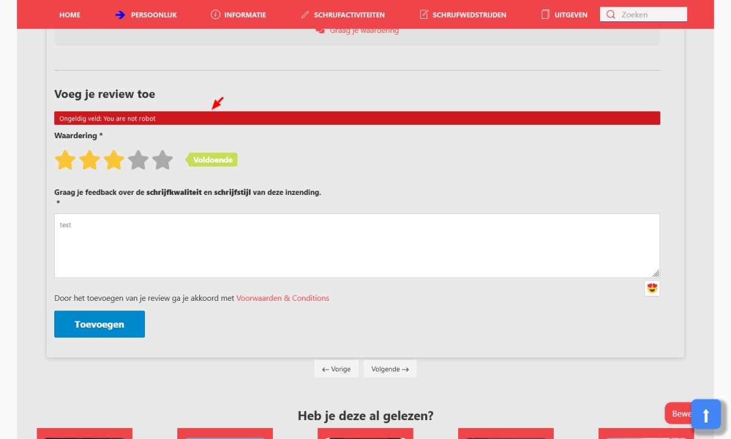Open the Uitgeven menu

(x=571, y=15)
